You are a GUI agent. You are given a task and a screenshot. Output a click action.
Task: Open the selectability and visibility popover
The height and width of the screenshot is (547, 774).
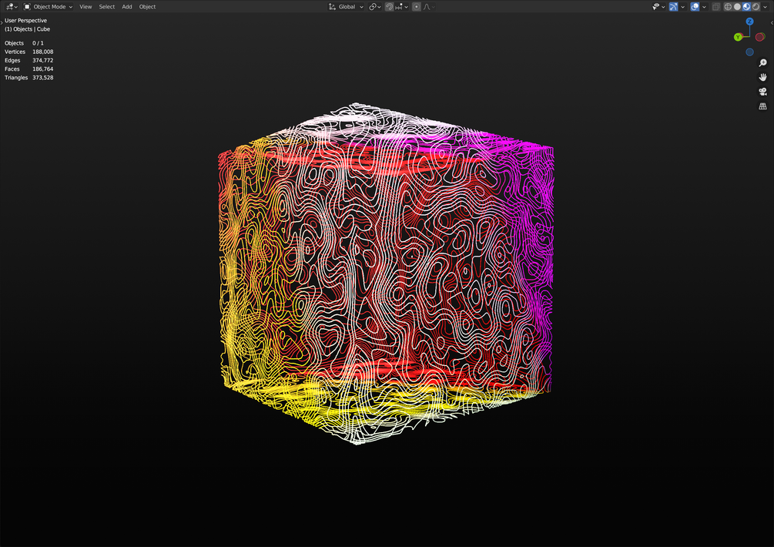pyautogui.click(x=658, y=7)
